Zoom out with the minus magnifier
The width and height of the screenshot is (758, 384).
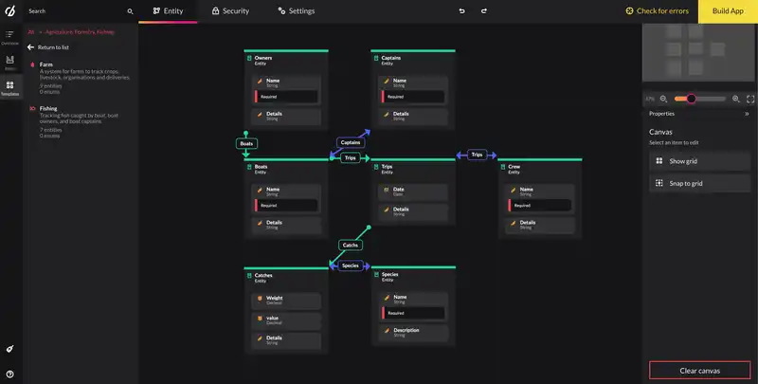pos(663,99)
